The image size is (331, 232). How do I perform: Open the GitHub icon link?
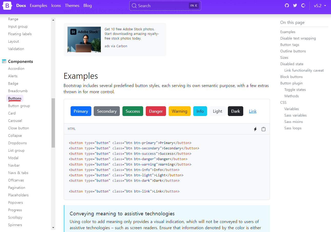tap(287, 5)
